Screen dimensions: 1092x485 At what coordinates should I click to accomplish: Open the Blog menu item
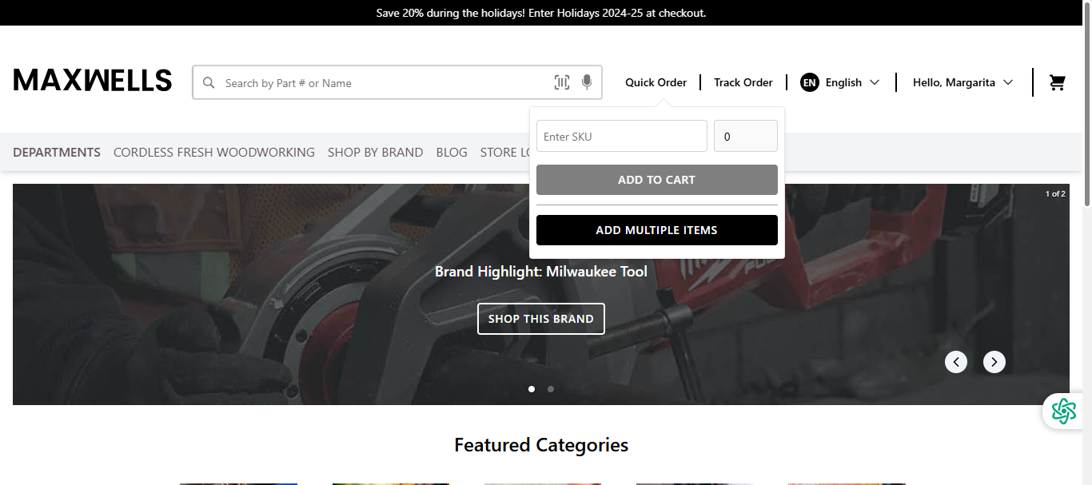coord(452,152)
